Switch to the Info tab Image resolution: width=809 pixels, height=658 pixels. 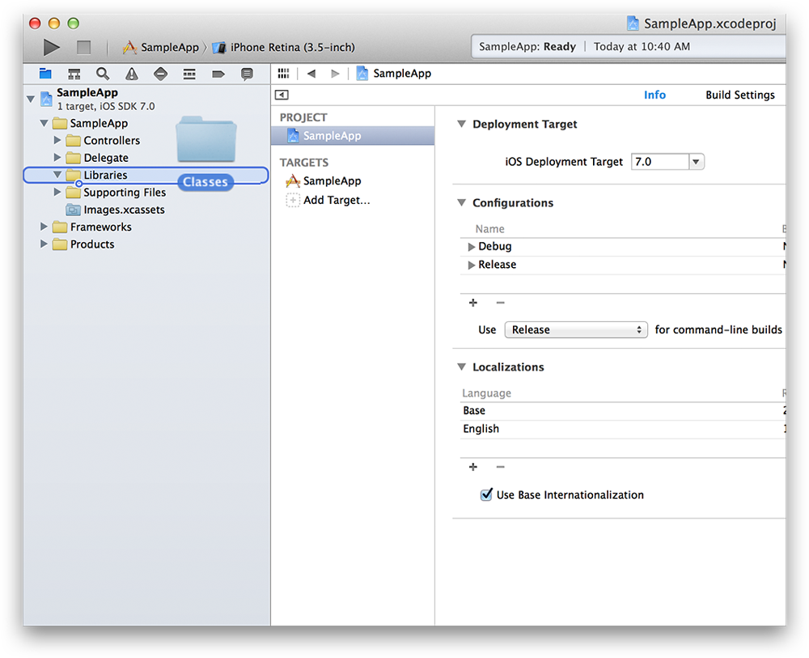coord(654,95)
